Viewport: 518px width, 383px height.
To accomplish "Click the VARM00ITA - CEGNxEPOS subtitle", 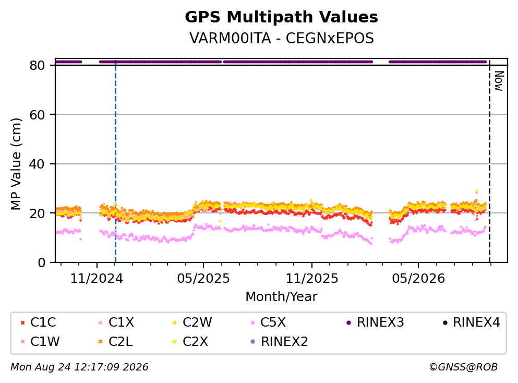I will coord(282,38).
